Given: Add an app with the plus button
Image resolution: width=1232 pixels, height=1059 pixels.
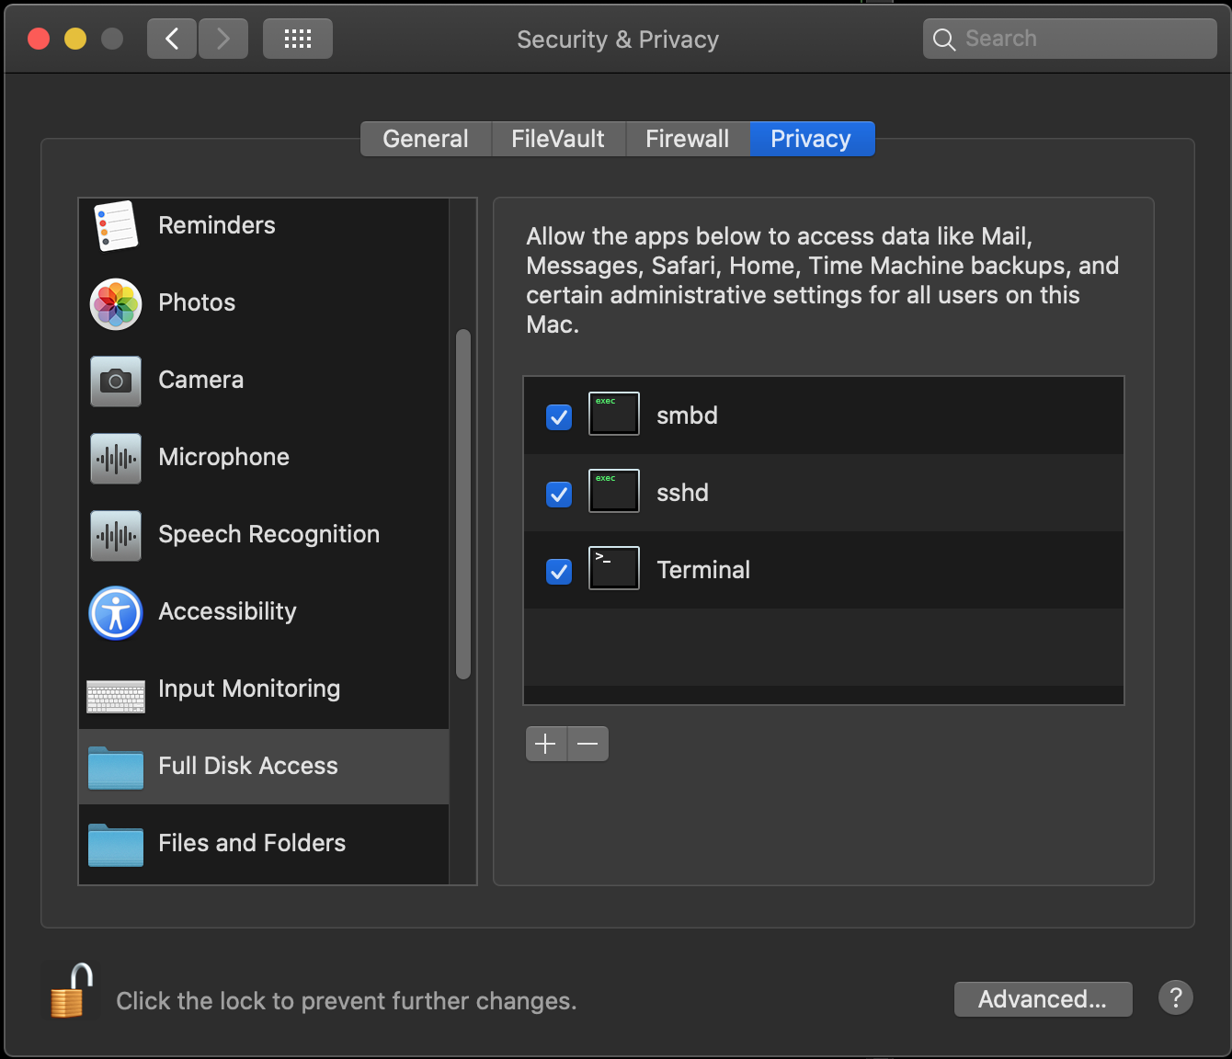Looking at the screenshot, I should [x=546, y=744].
